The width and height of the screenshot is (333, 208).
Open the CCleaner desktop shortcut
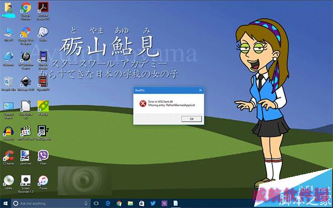click(x=8, y=158)
